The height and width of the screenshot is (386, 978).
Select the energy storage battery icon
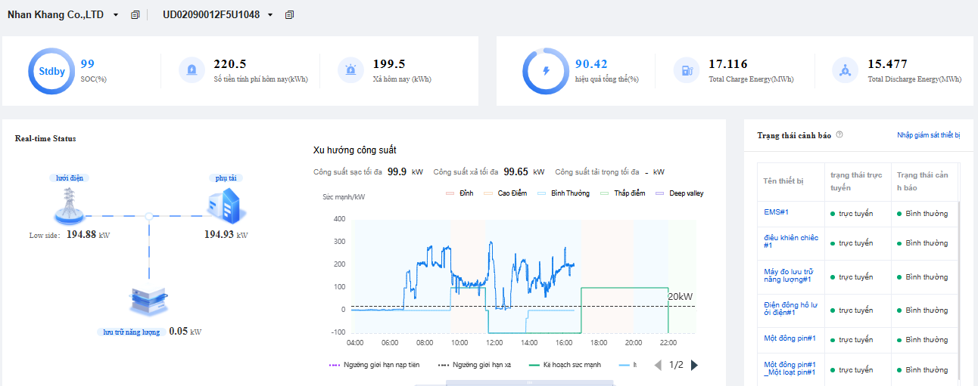[x=147, y=302]
